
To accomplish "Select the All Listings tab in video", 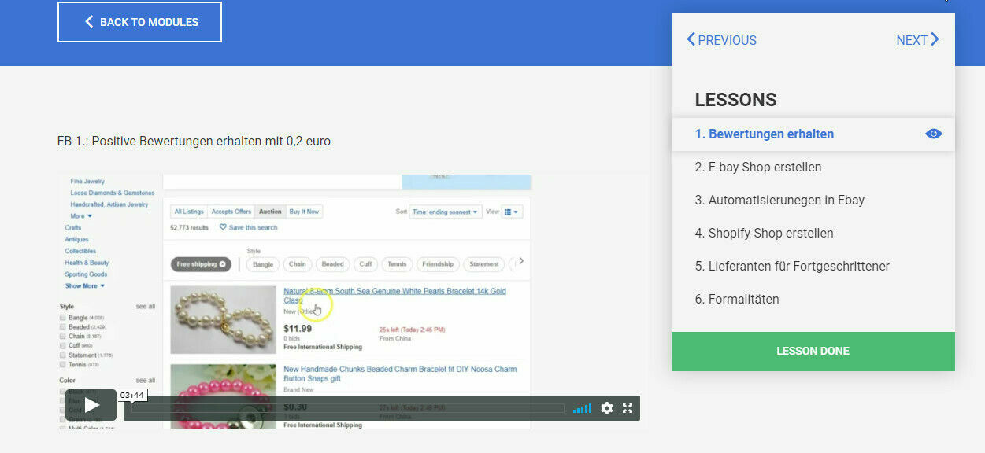I will (x=189, y=212).
